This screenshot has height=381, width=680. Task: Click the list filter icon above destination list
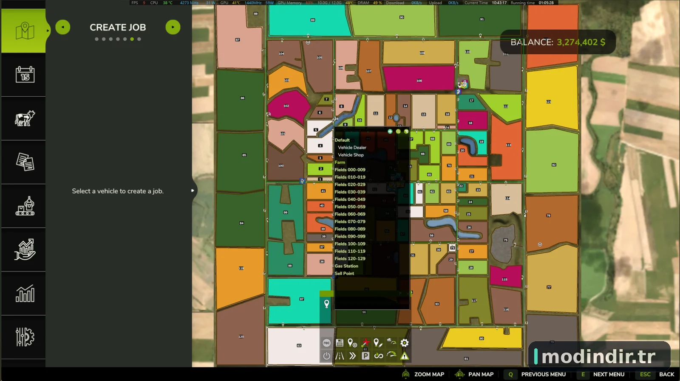tap(406, 132)
